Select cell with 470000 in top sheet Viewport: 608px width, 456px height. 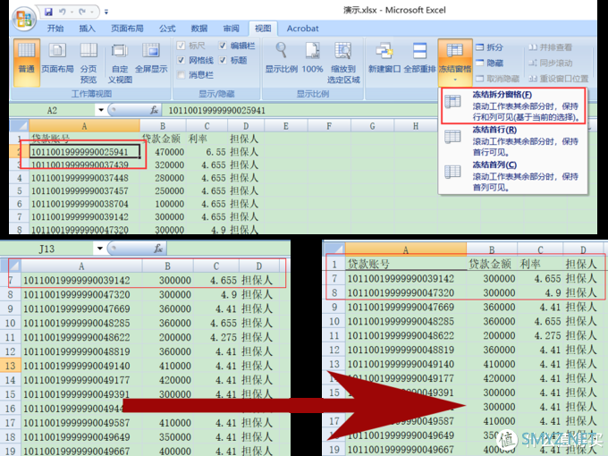164,152
